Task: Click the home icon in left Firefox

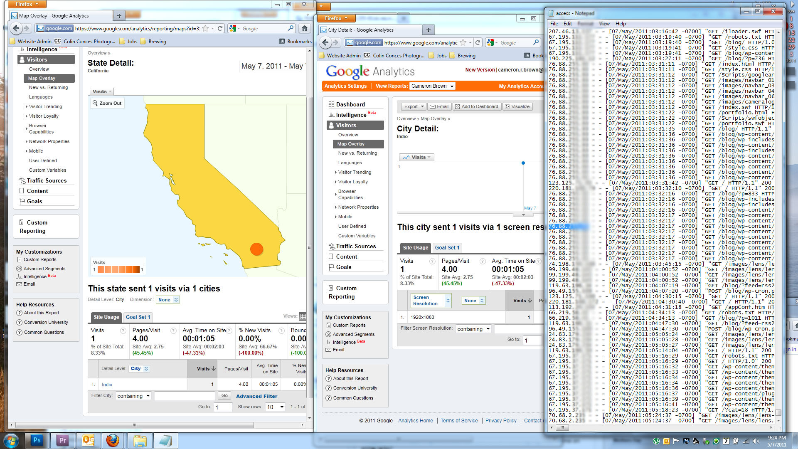Action: 305,28
